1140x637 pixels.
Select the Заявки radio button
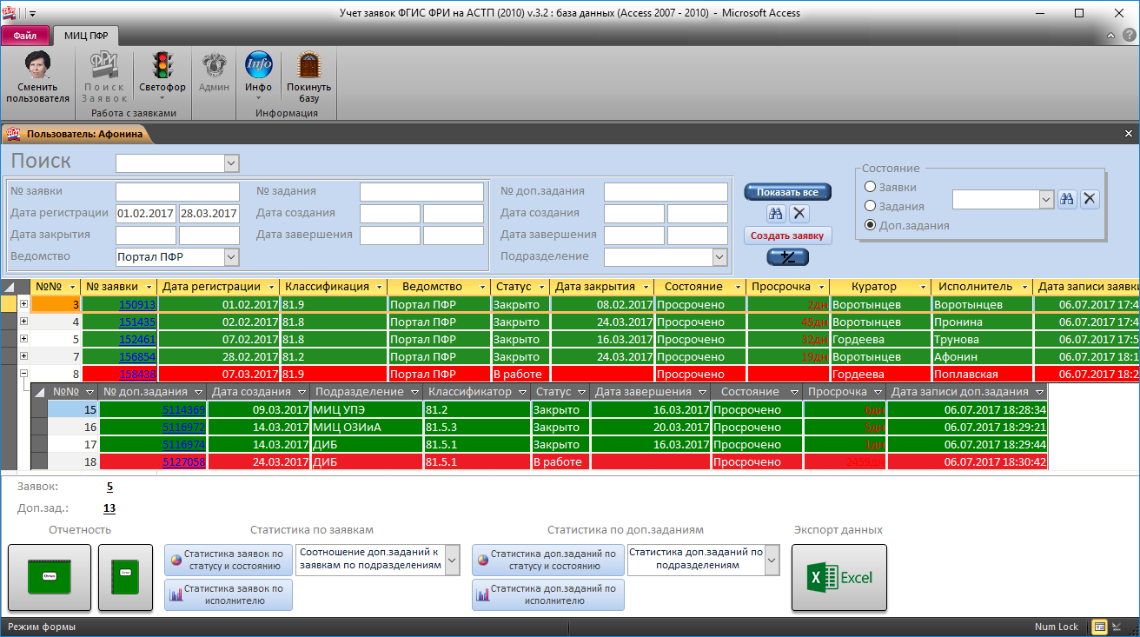click(x=870, y=187)
